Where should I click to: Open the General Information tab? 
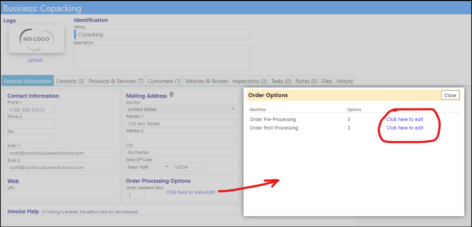point(28,81)
